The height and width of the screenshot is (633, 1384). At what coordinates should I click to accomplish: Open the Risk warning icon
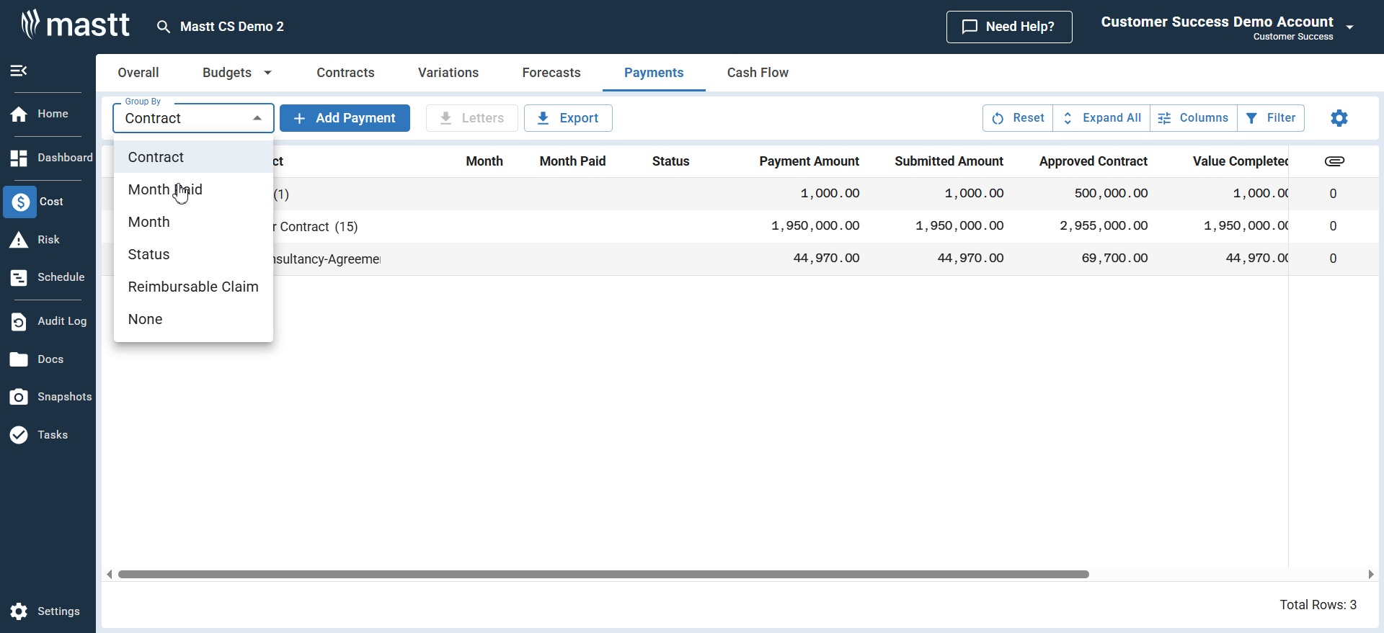pyautogui.click(x=19, y=240)
